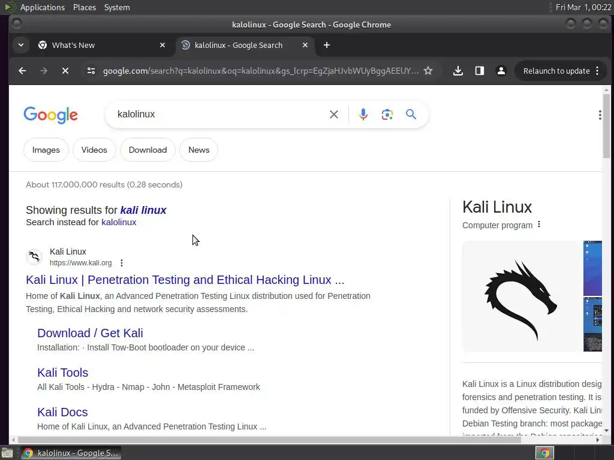Open the Places menu
614x460 pixels.
click(x=85, y=7)
